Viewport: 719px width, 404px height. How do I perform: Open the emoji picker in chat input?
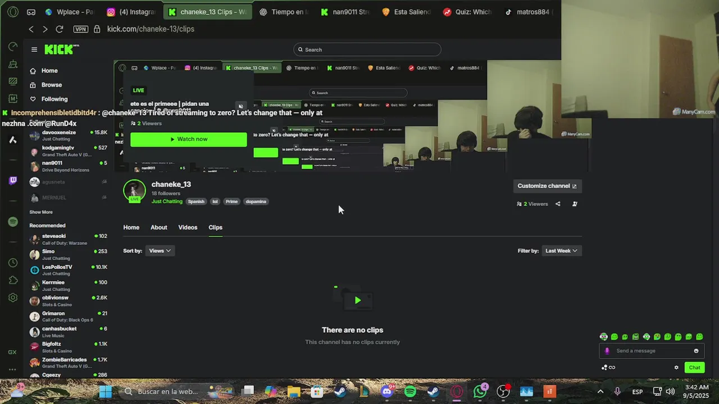[x=697, y=351]
